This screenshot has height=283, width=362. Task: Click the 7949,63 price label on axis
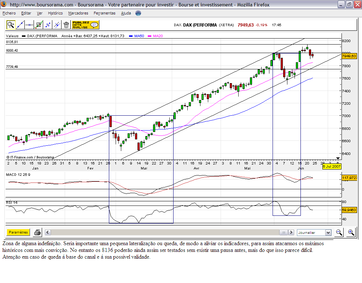point(349,56)
